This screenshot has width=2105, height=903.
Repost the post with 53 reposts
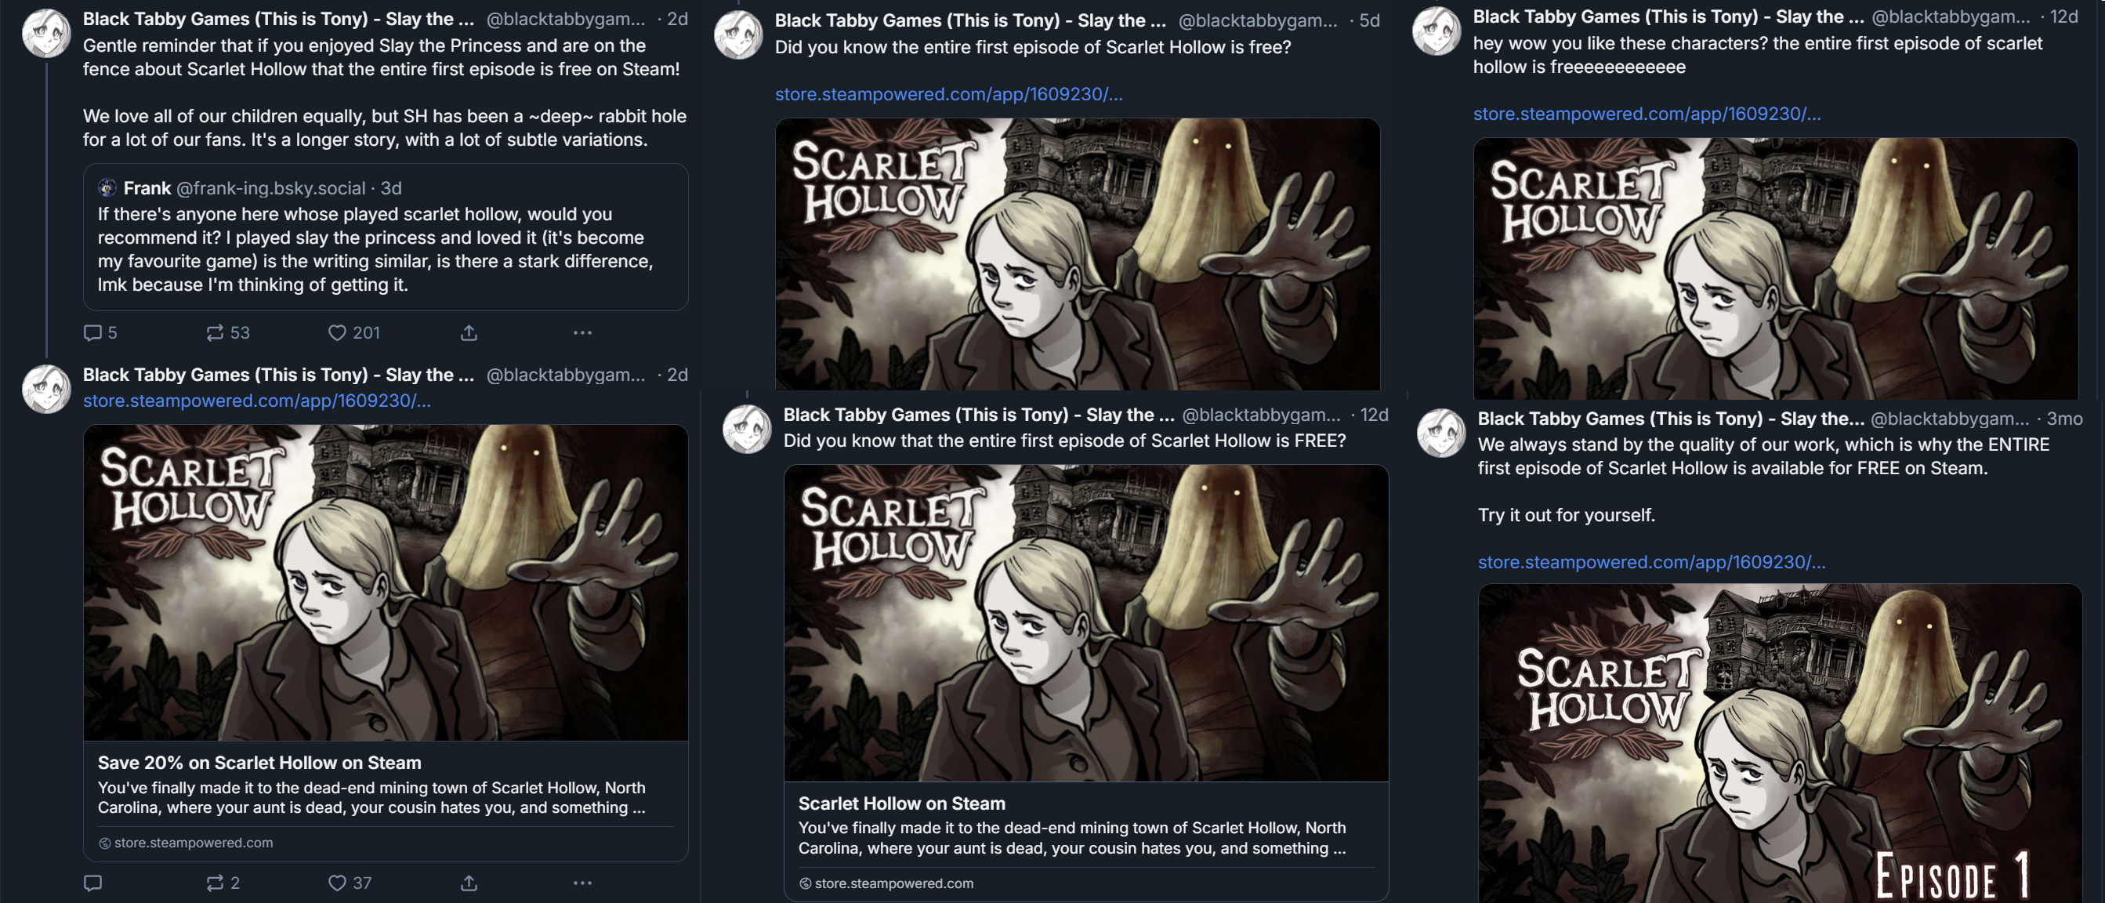215,332
